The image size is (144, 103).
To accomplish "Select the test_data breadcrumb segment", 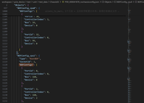I will click(x=43, y=2).
